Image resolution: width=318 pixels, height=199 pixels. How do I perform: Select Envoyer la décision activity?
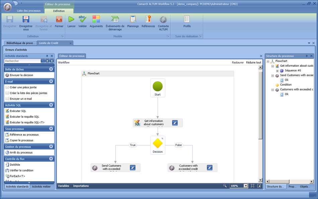click(29, 75)
